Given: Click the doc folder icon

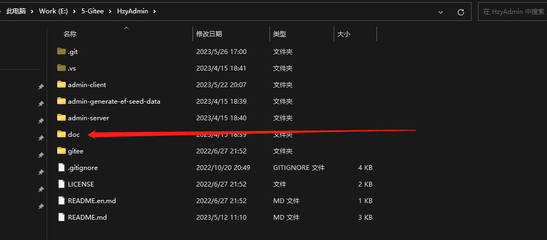Looking at the screenshot, I should tap(61, 135).
